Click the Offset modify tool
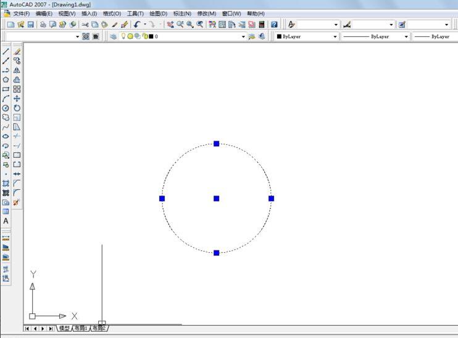458x338 pixels. coord(17,80)
